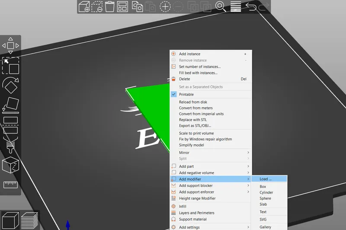This screenshot has width=346, height=230.
Task: Click the Delete all trash can icon
Action: (x=110, y=6)
